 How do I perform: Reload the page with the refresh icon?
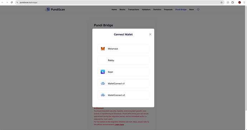(x=12, y=3)
